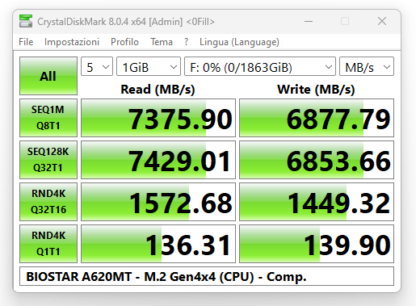Open the Tema menu

(162, 42)
